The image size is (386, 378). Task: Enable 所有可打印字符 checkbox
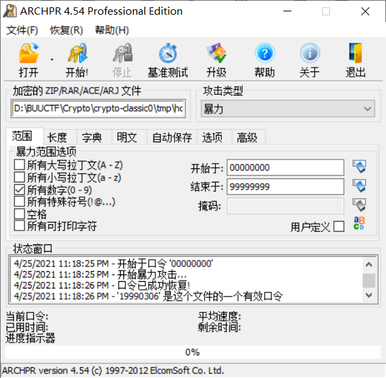(x=19, y=226)
